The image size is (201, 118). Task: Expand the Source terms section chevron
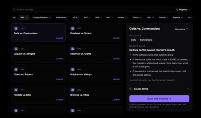[188, 89]
